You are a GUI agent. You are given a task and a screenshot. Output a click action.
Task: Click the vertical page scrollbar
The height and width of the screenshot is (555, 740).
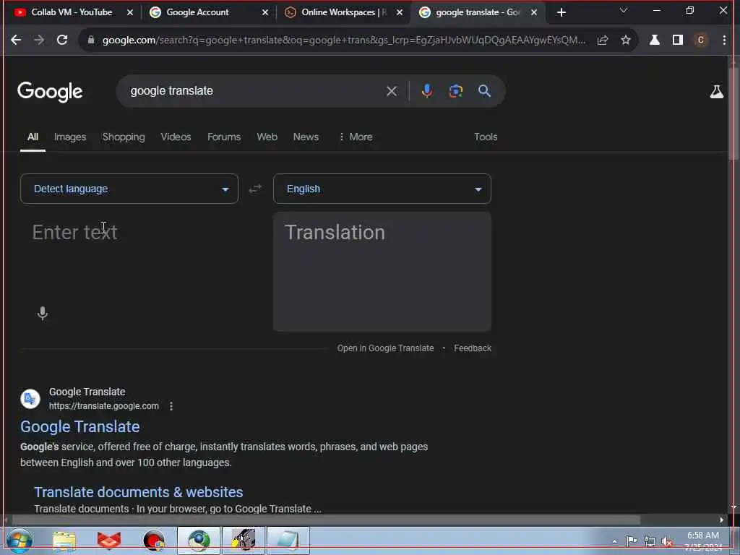pyautogui.click(x=733, y=113)
